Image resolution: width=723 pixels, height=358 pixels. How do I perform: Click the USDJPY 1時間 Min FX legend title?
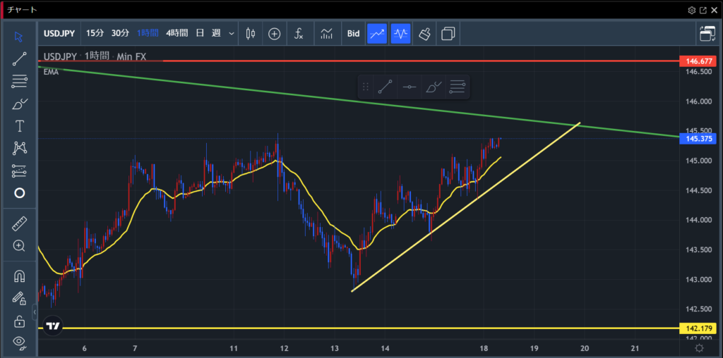click(95, 56)
